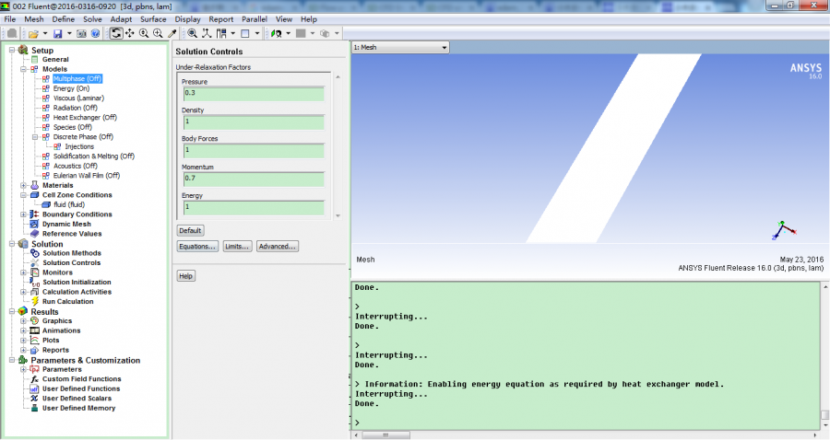The image size is (830, 440).
Task: Expand the Graphics results node
Action: click(23, 321)
